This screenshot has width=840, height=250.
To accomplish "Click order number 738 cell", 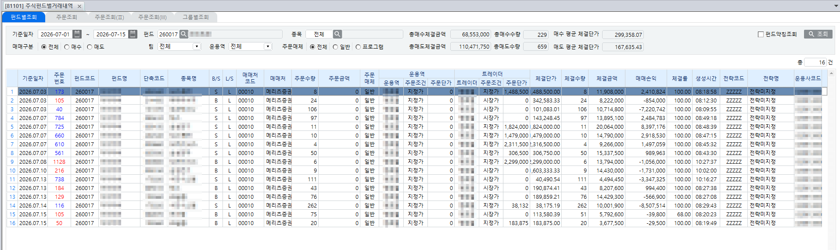I will (x=59, y=179).
